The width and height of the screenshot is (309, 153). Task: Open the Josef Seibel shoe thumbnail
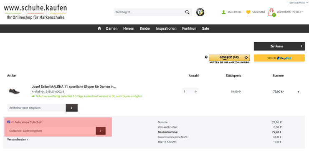(x=14, y=91)
